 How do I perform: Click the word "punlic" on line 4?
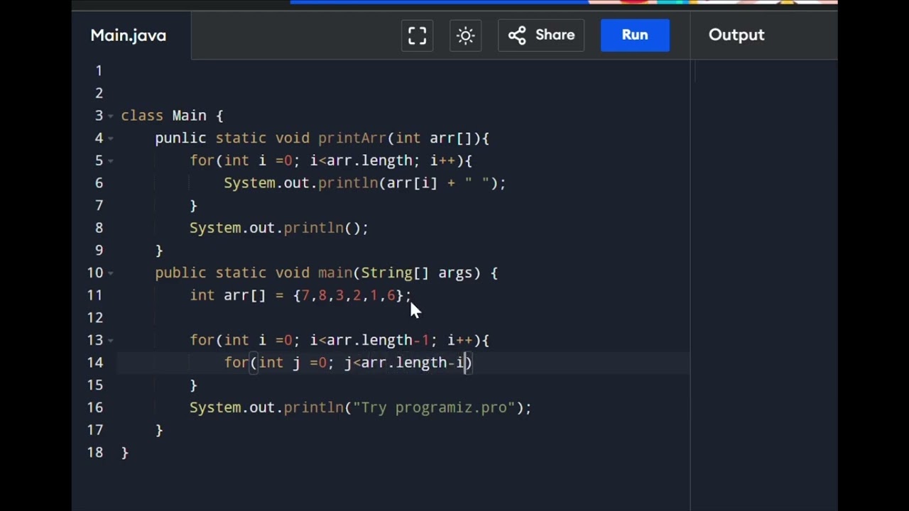180,138
